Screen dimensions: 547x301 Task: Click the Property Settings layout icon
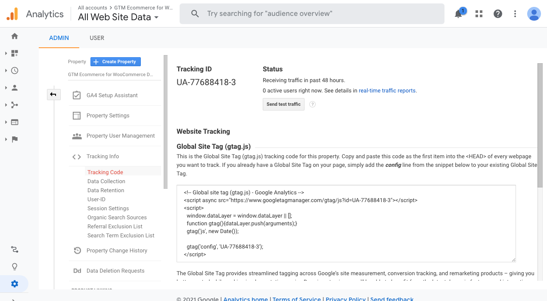coord(77,116)
